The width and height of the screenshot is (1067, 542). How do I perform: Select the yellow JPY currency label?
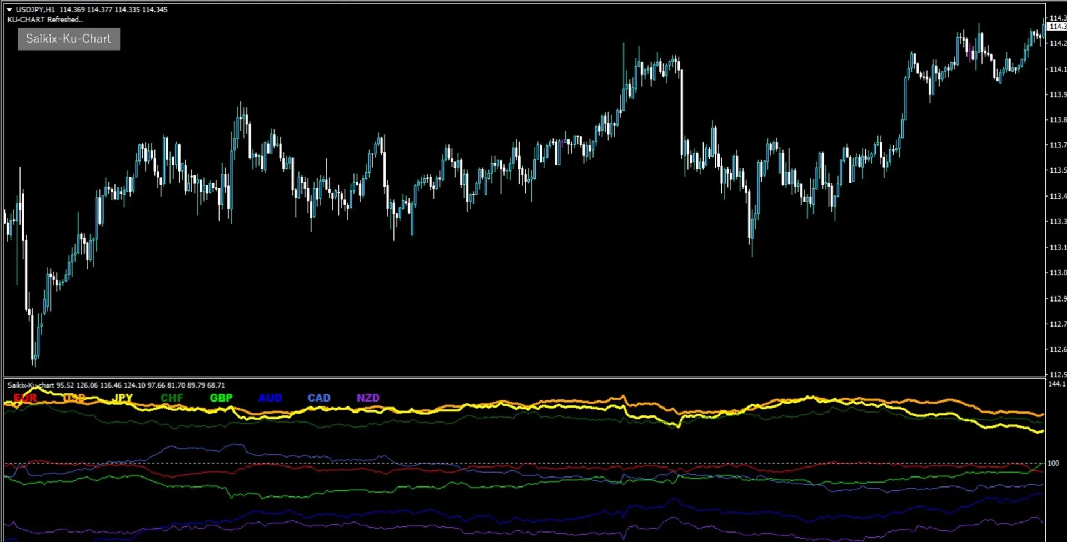pos(122,398)
